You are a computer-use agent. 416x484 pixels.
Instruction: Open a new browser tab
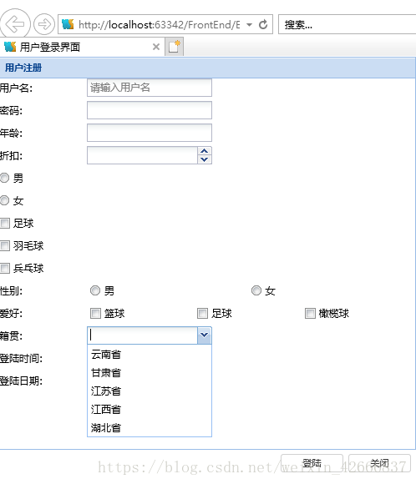(175, 47)
